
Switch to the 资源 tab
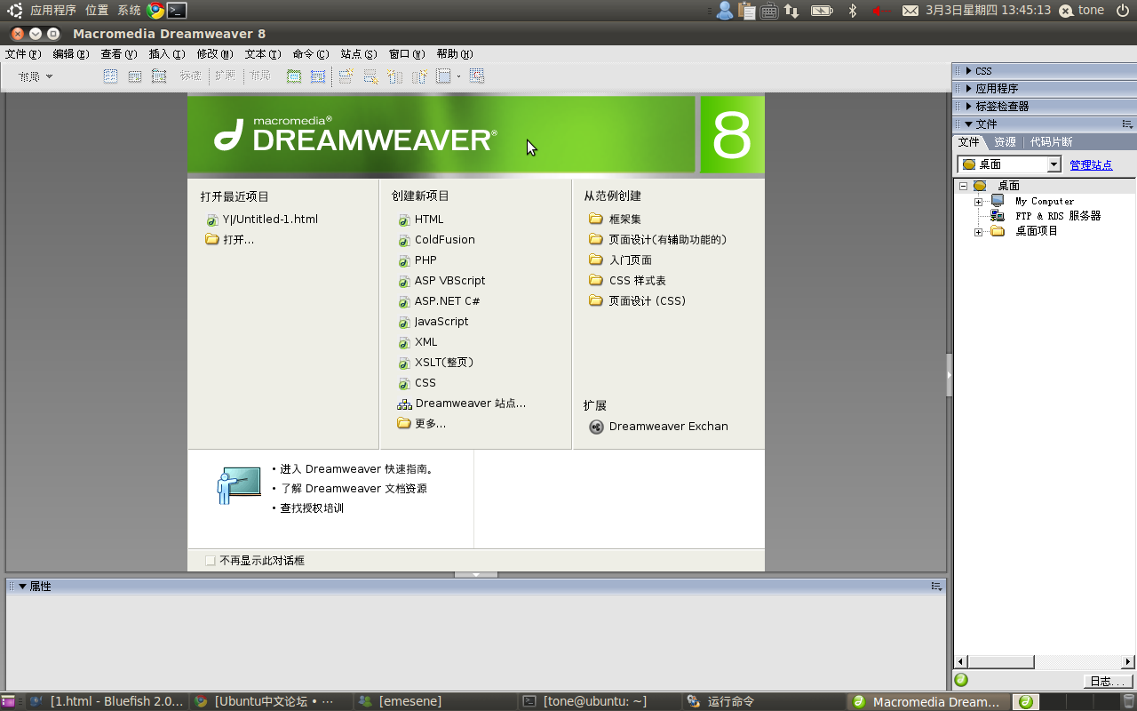point(1005,142)
